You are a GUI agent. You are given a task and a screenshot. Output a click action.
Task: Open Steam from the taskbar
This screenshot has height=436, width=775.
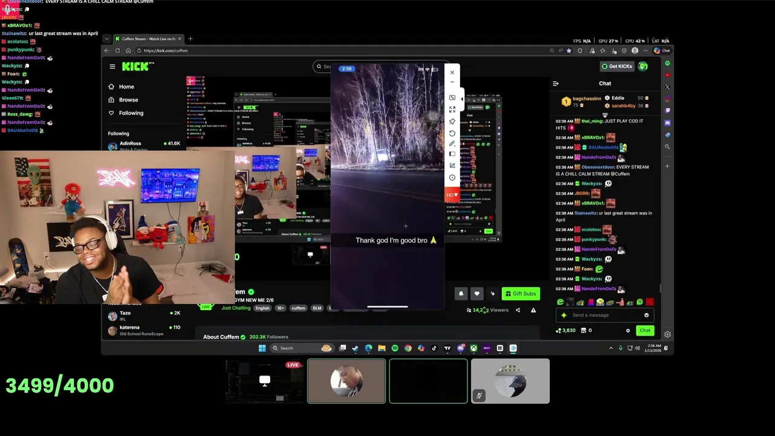tap(355, 348)
